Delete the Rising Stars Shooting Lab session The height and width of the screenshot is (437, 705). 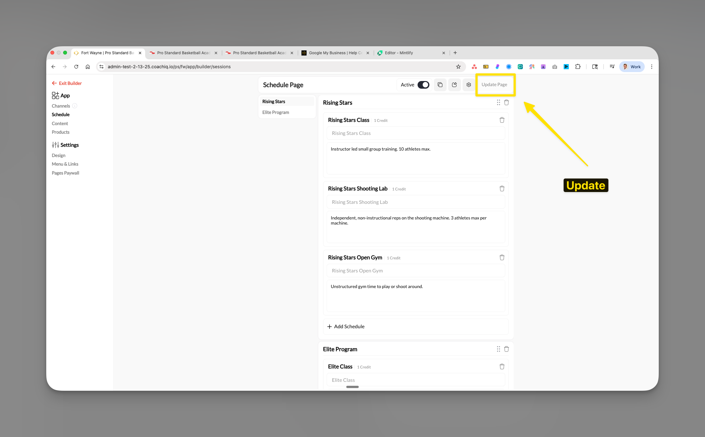point(502,189)
